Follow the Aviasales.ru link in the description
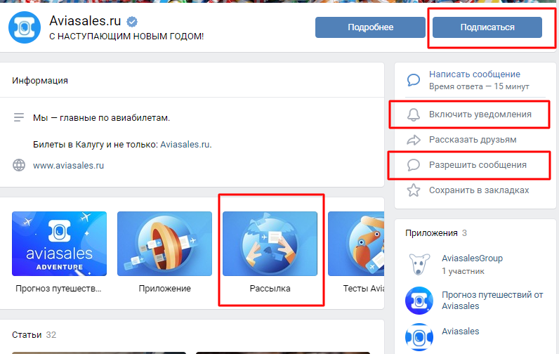 (x=185, y=145)
